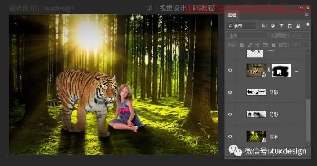Hide the 森林 layer with eye icon

(230, 136)
